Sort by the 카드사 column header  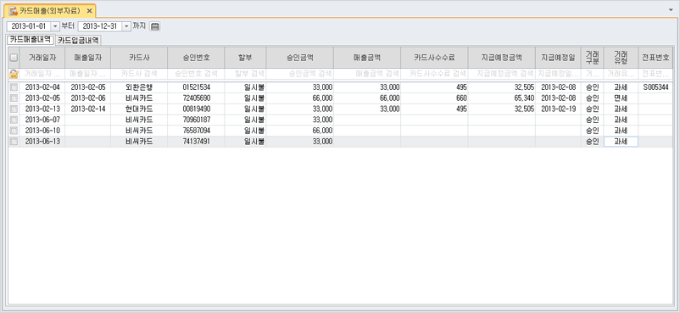139,58
